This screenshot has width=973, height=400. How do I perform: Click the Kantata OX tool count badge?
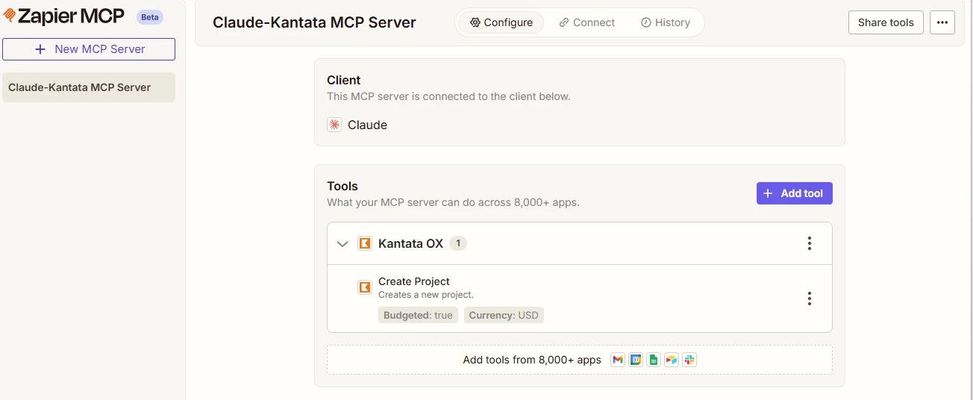(x=458, y=243)
